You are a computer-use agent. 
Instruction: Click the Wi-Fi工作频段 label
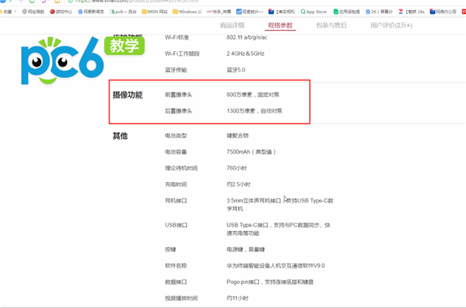click(183, 54)
